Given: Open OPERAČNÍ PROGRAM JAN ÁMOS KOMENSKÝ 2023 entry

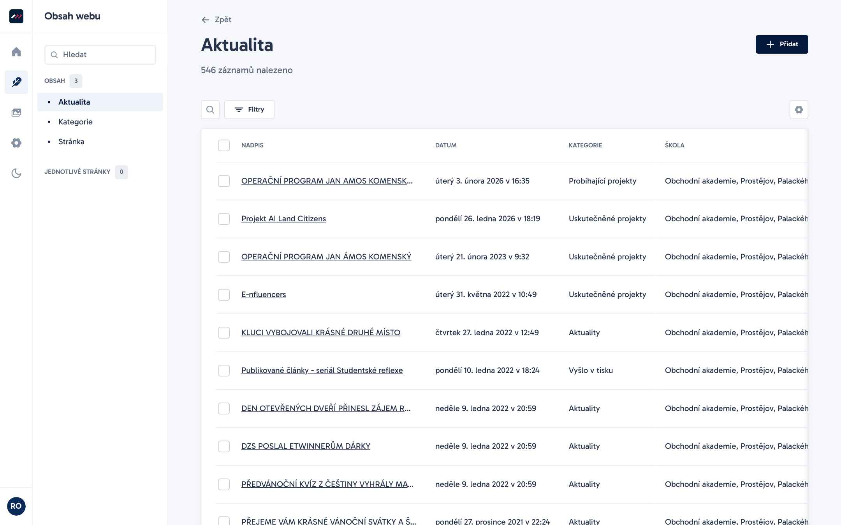Looking at the screenshot, I should pyautogui.click(x=326, y=257).
